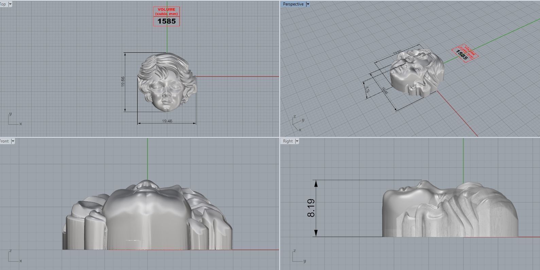540x270 pixels.
Task: Click the Right viewport title label
Action: (288, 141)
